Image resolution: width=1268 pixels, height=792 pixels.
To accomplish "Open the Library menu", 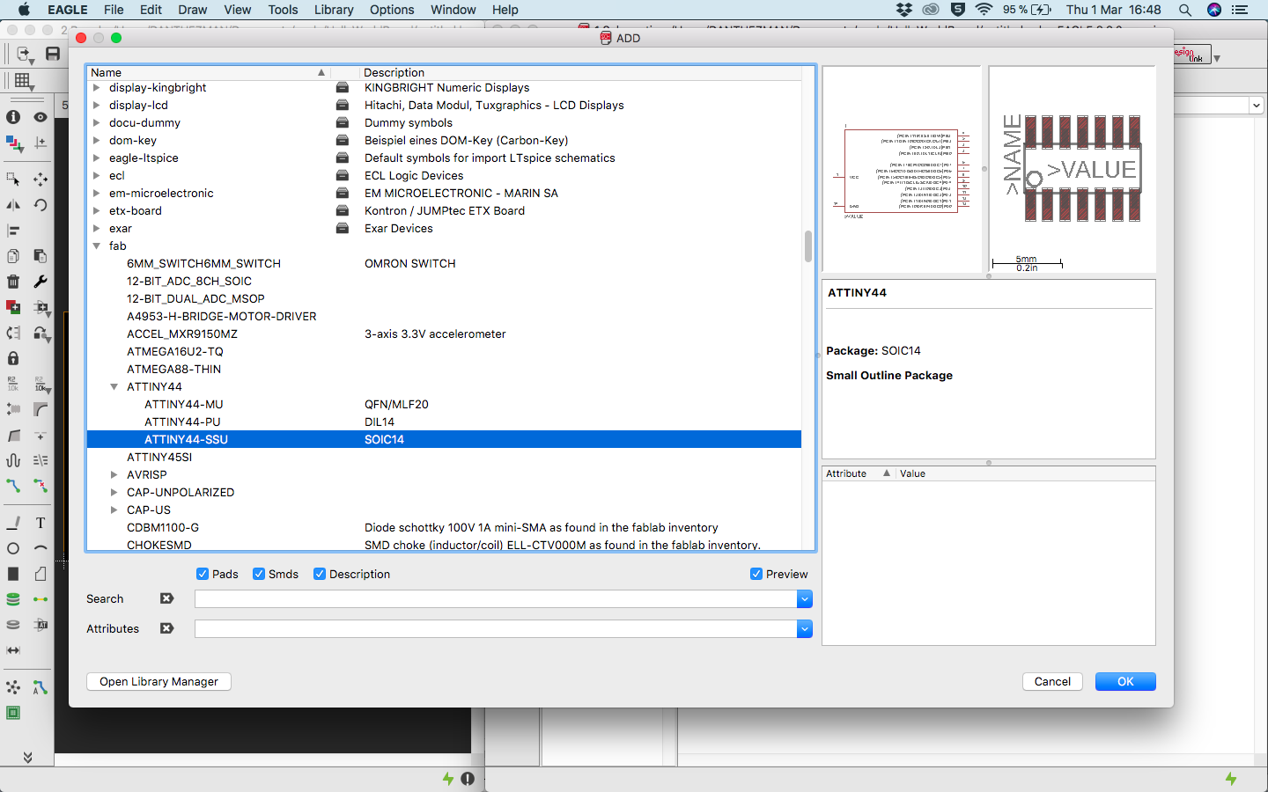I will click(334, 10).
